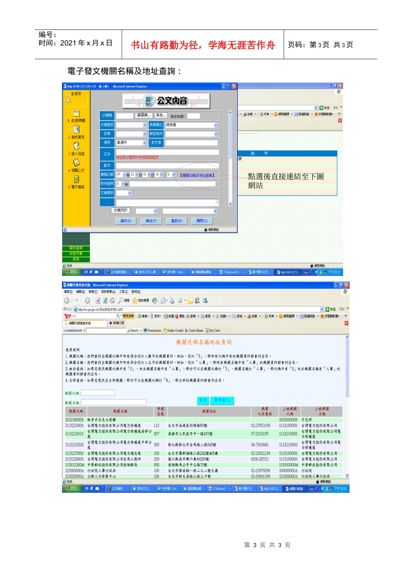Click Fun Cards toolbar icon
This screenshot has width=412, height=583.
pyautogui.click(x=207, y=331)
